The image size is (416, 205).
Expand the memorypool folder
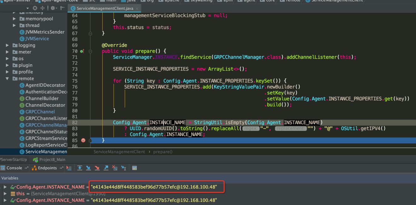point(14,19)
